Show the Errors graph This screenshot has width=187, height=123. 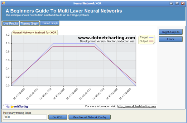170,39
